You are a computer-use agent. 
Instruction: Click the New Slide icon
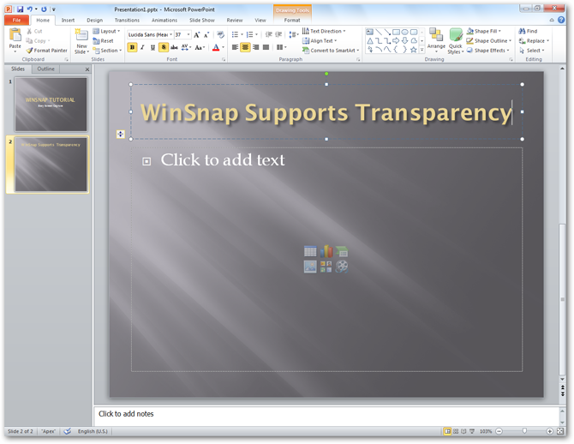(81, 35)
